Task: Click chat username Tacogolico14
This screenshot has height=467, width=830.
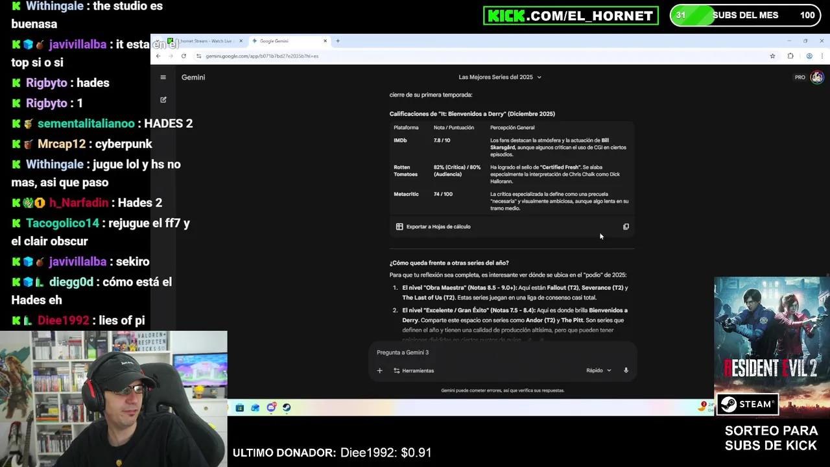Action: 62,222
